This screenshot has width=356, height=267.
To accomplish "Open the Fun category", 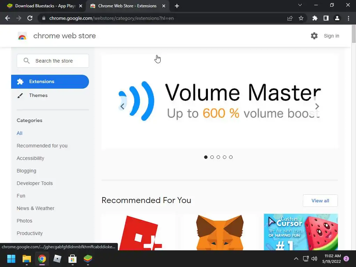I will 21,196.
